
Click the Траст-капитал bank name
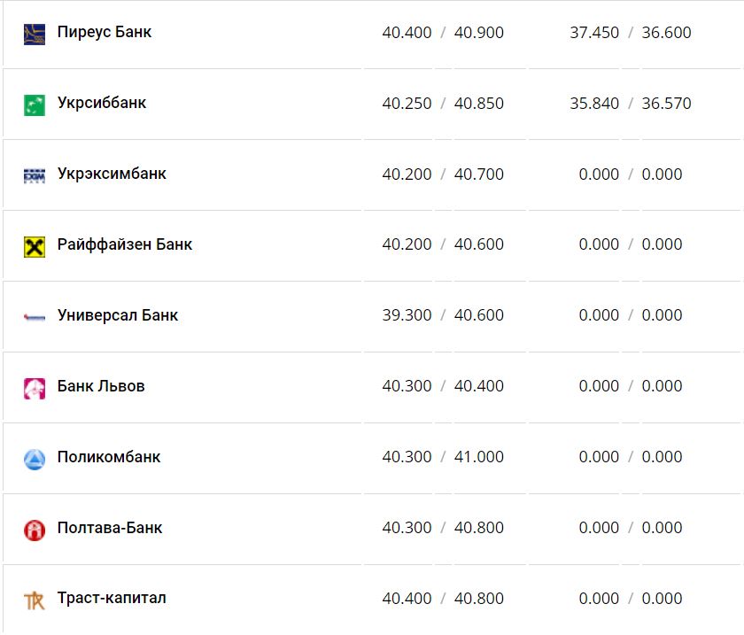[x=111, y=598]
